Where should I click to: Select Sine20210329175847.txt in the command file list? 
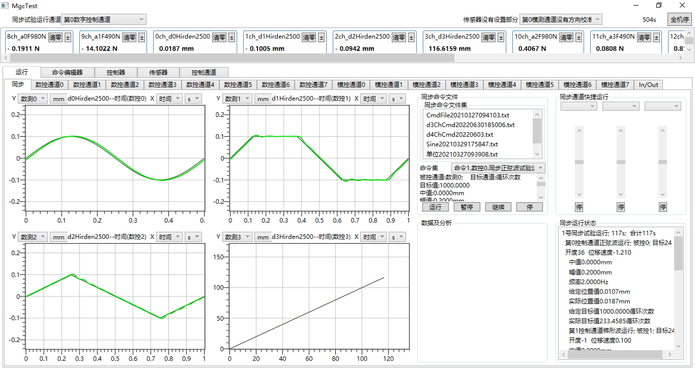tap(460, 144)
